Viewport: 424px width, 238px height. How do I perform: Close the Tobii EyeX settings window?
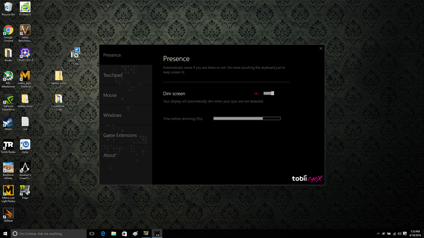(x=321, y=49)
